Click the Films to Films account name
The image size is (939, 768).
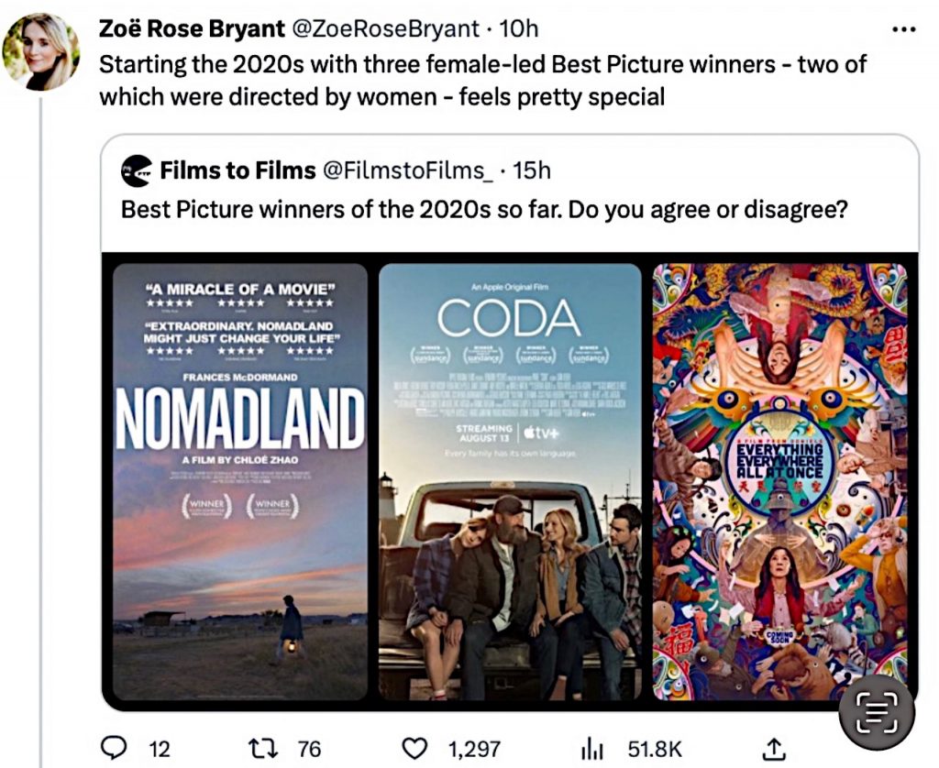(235, 170)
